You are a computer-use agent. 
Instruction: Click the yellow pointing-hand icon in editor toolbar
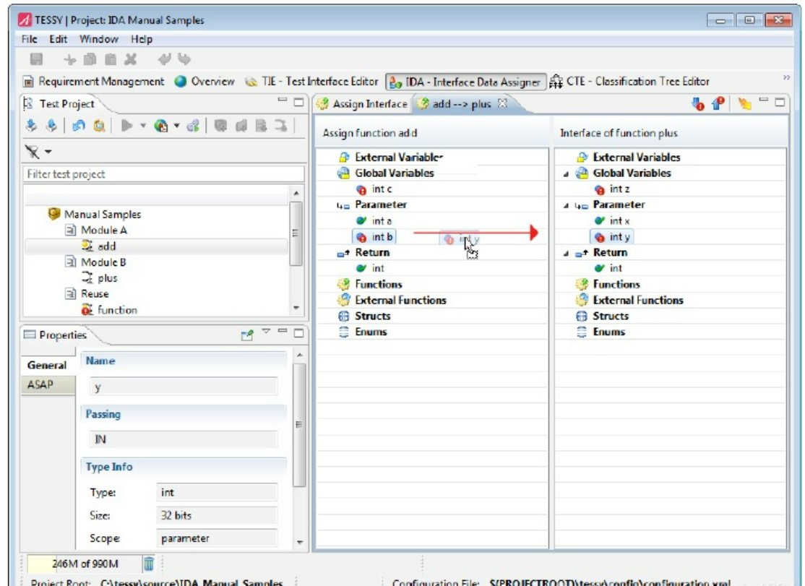pos(744,104)
